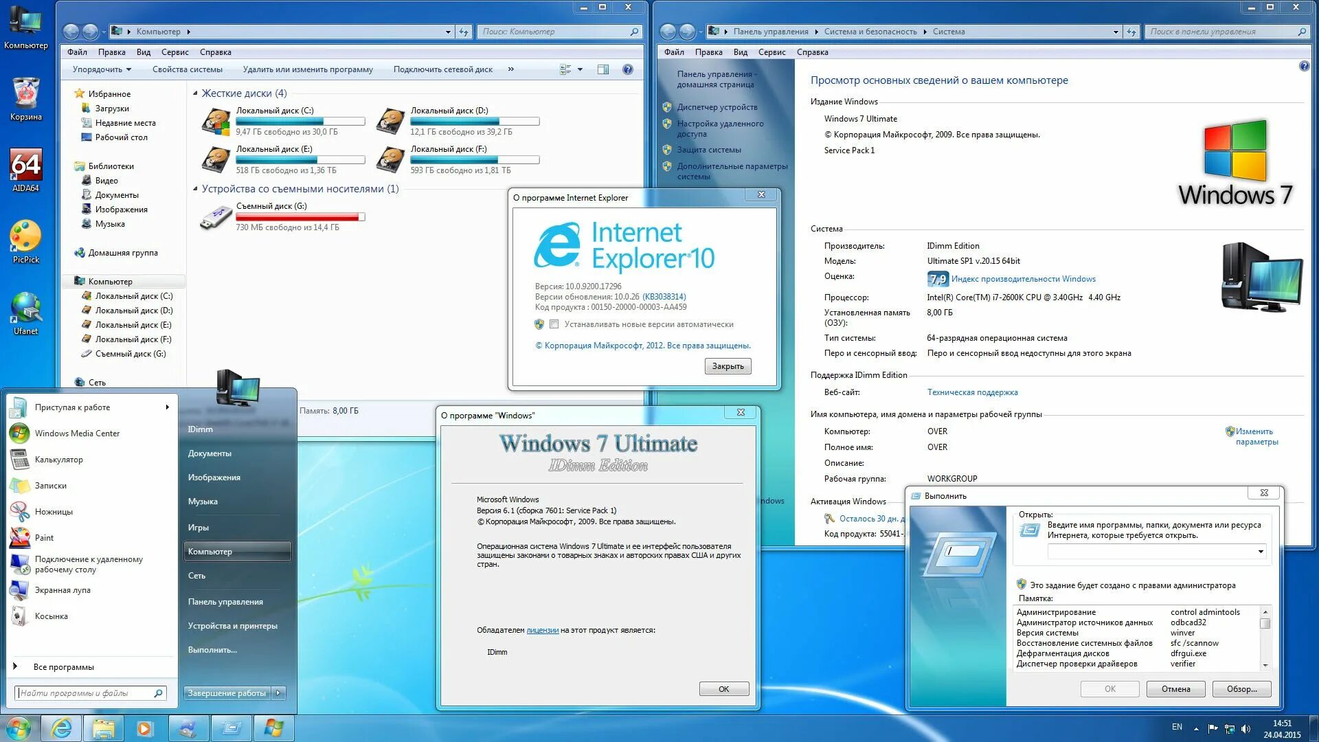Open the Компьютер desktop icon
1319x742 pixels.
26,27
